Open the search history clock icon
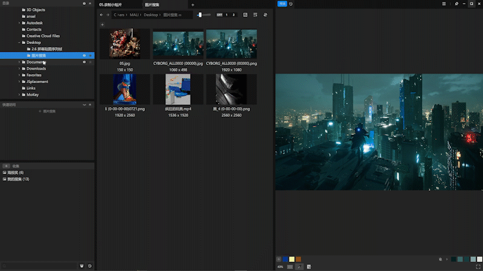Viewport: 483px width, 271px height. [90, 266]
